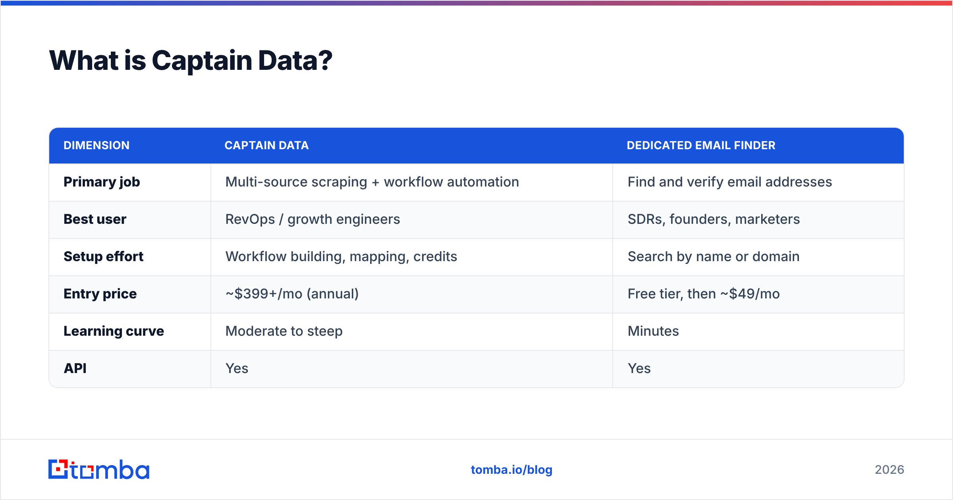Screen dimensions: 953x500
Task: Click the DEDICATED EMAIL FINDER column header
Action: pyautogui.click(x=701, y=145)
